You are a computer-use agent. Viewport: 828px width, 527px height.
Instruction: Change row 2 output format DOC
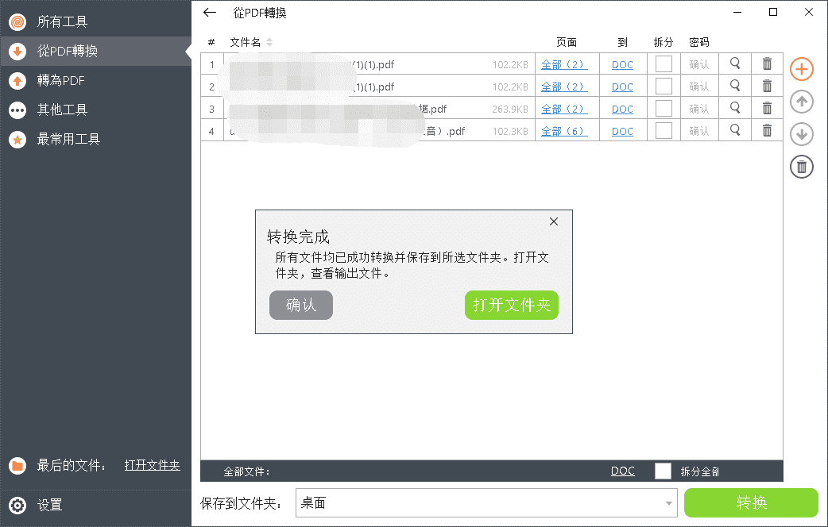pyautogui.click(x=622, y=87)
